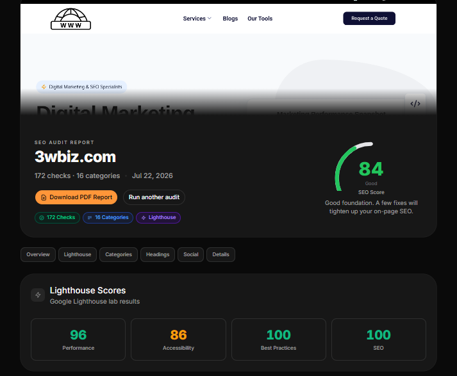Switch to the Categories tab
This screenshot has width=457, height=376.
point(119,254)
